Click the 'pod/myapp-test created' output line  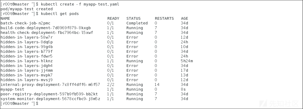(x=27, y=9)
